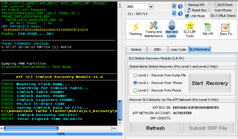Select Level 2 - Recover from Phone

tap(135, 90)
